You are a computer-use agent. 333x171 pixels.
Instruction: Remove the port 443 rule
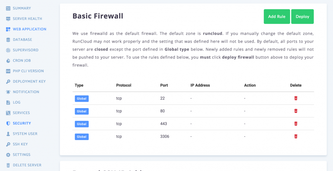(x=296, y=123)
